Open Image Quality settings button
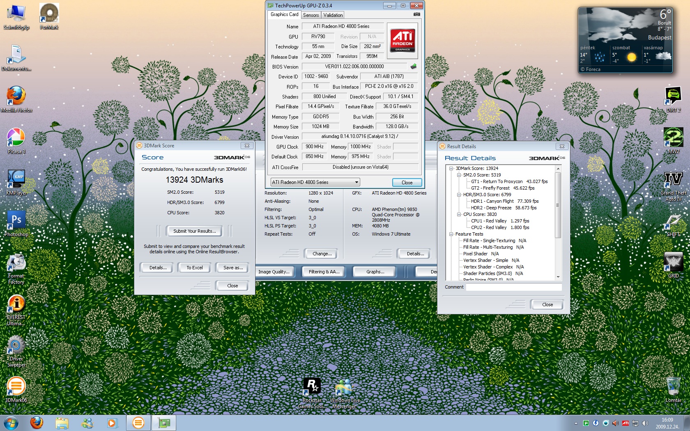This screenshot has width=690, height=431. (x=274, y=272)
